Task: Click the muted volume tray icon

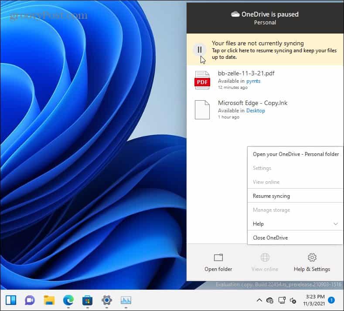Action: click(293, 300)
